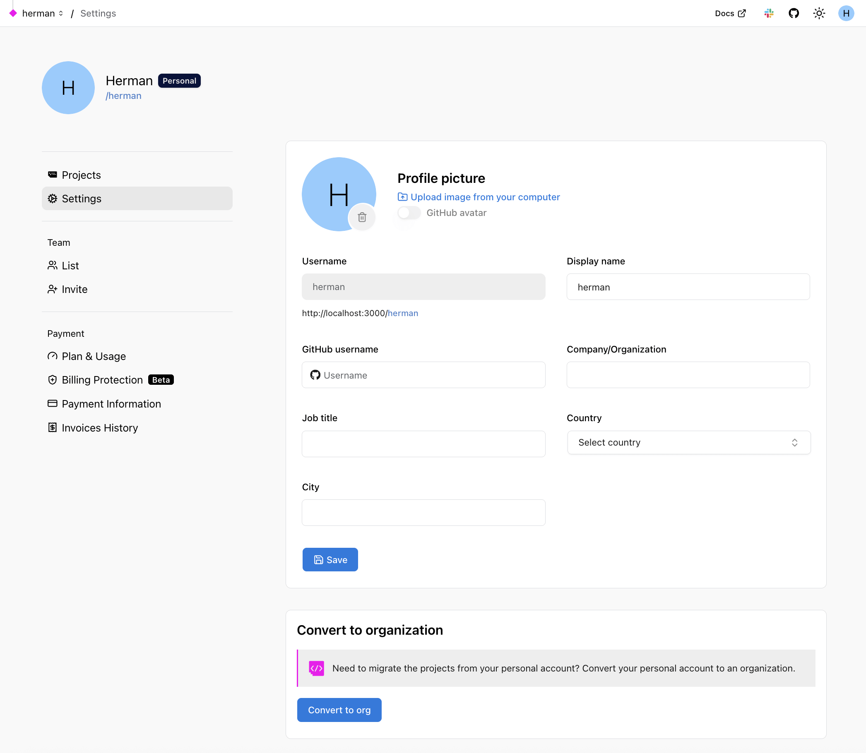Switch to light/dark theme via sun icon

pos(819,13)
